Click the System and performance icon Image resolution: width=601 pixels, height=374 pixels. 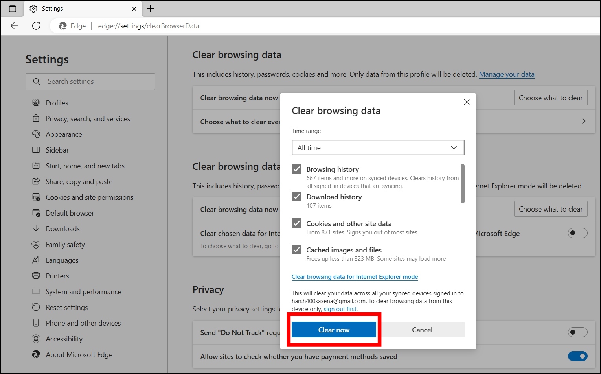pos(36,291)
